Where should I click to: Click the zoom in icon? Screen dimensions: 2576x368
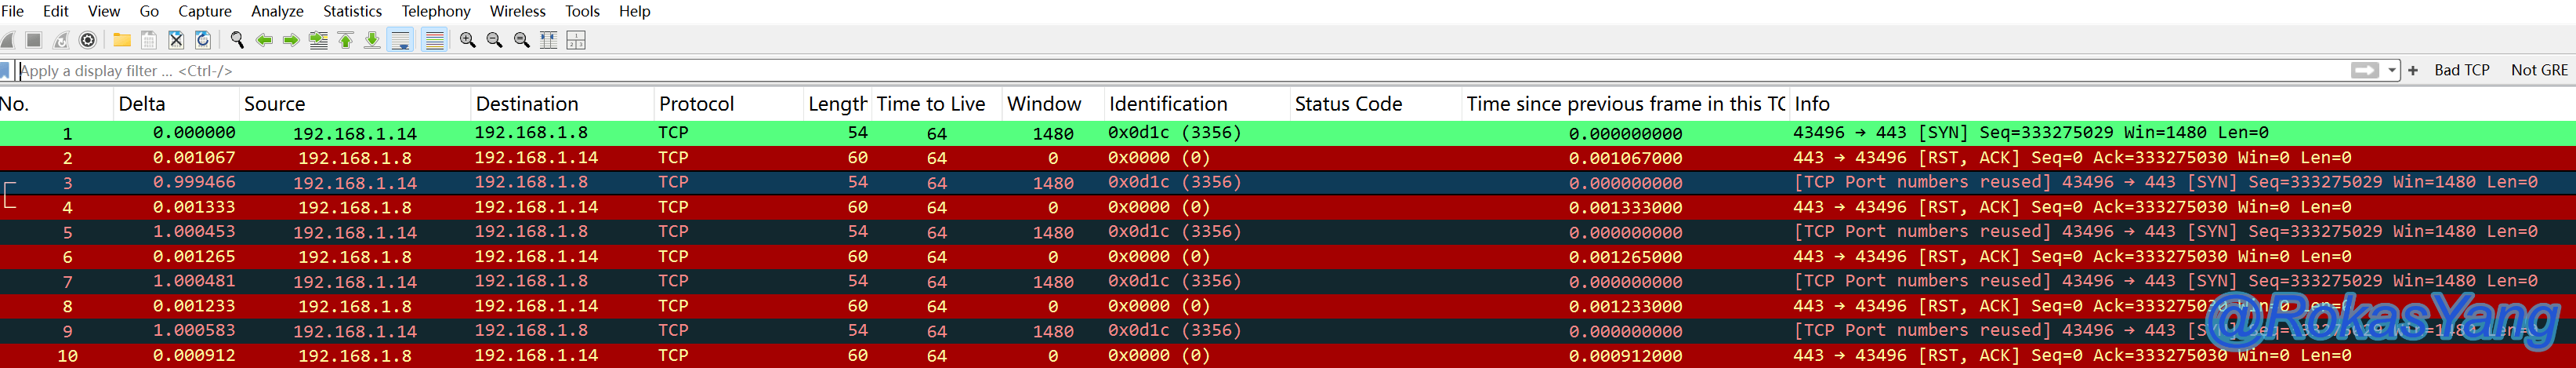pyautogui.click(x=467, y=40)
